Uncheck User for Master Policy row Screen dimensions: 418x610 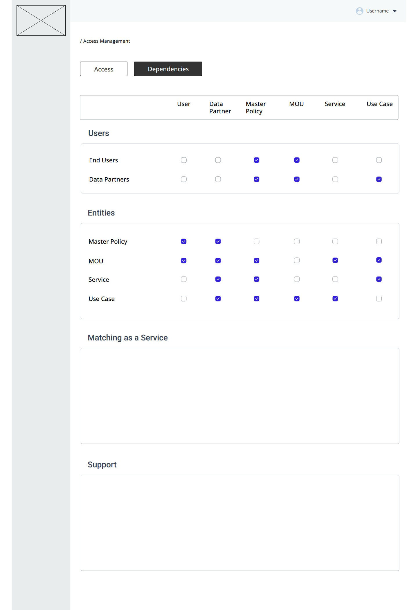[184, 241]
